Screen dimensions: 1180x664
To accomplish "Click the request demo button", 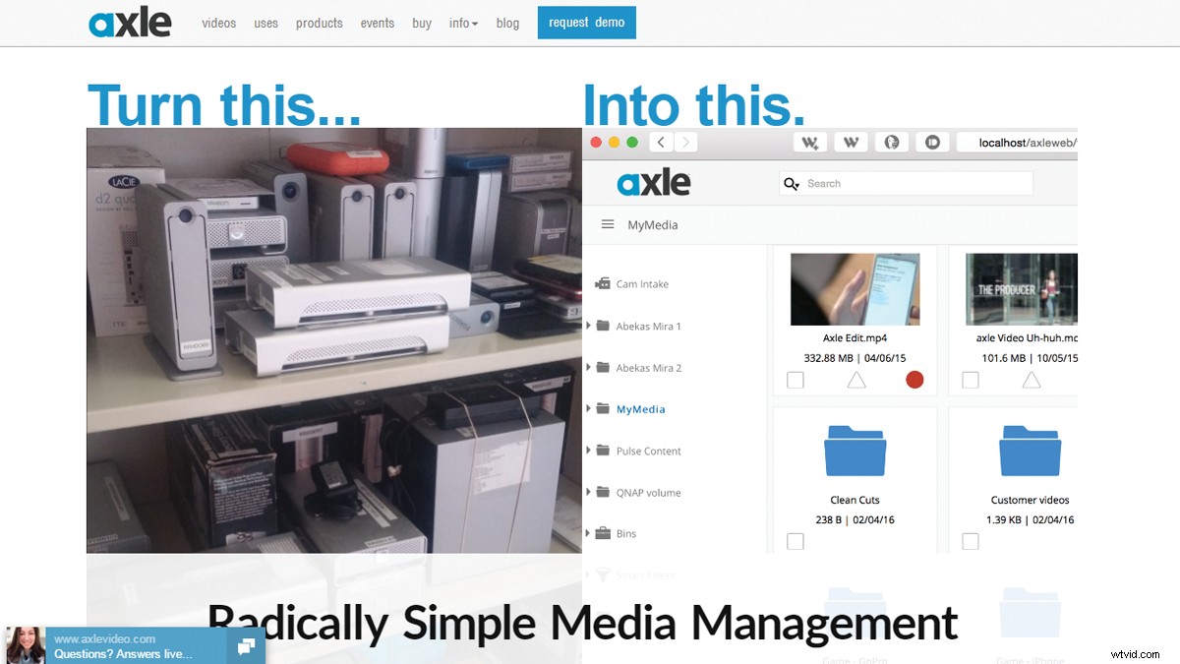I will tap(586, 23).
